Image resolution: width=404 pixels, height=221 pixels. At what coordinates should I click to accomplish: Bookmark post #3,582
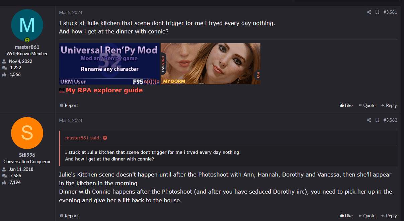click(x=377, y=120)
